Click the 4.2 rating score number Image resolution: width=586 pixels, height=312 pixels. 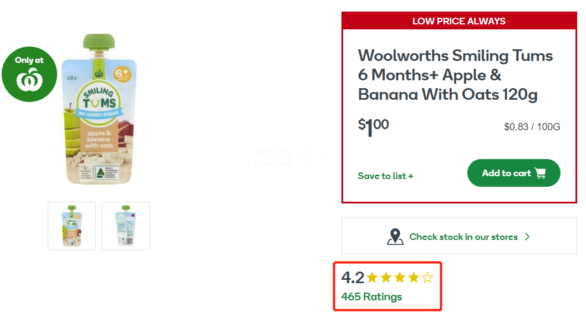click(353, 278)
